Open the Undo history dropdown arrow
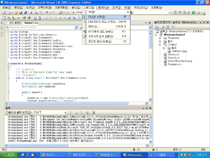This screenshot has height=158, width=210. click(x=50, y=13)
